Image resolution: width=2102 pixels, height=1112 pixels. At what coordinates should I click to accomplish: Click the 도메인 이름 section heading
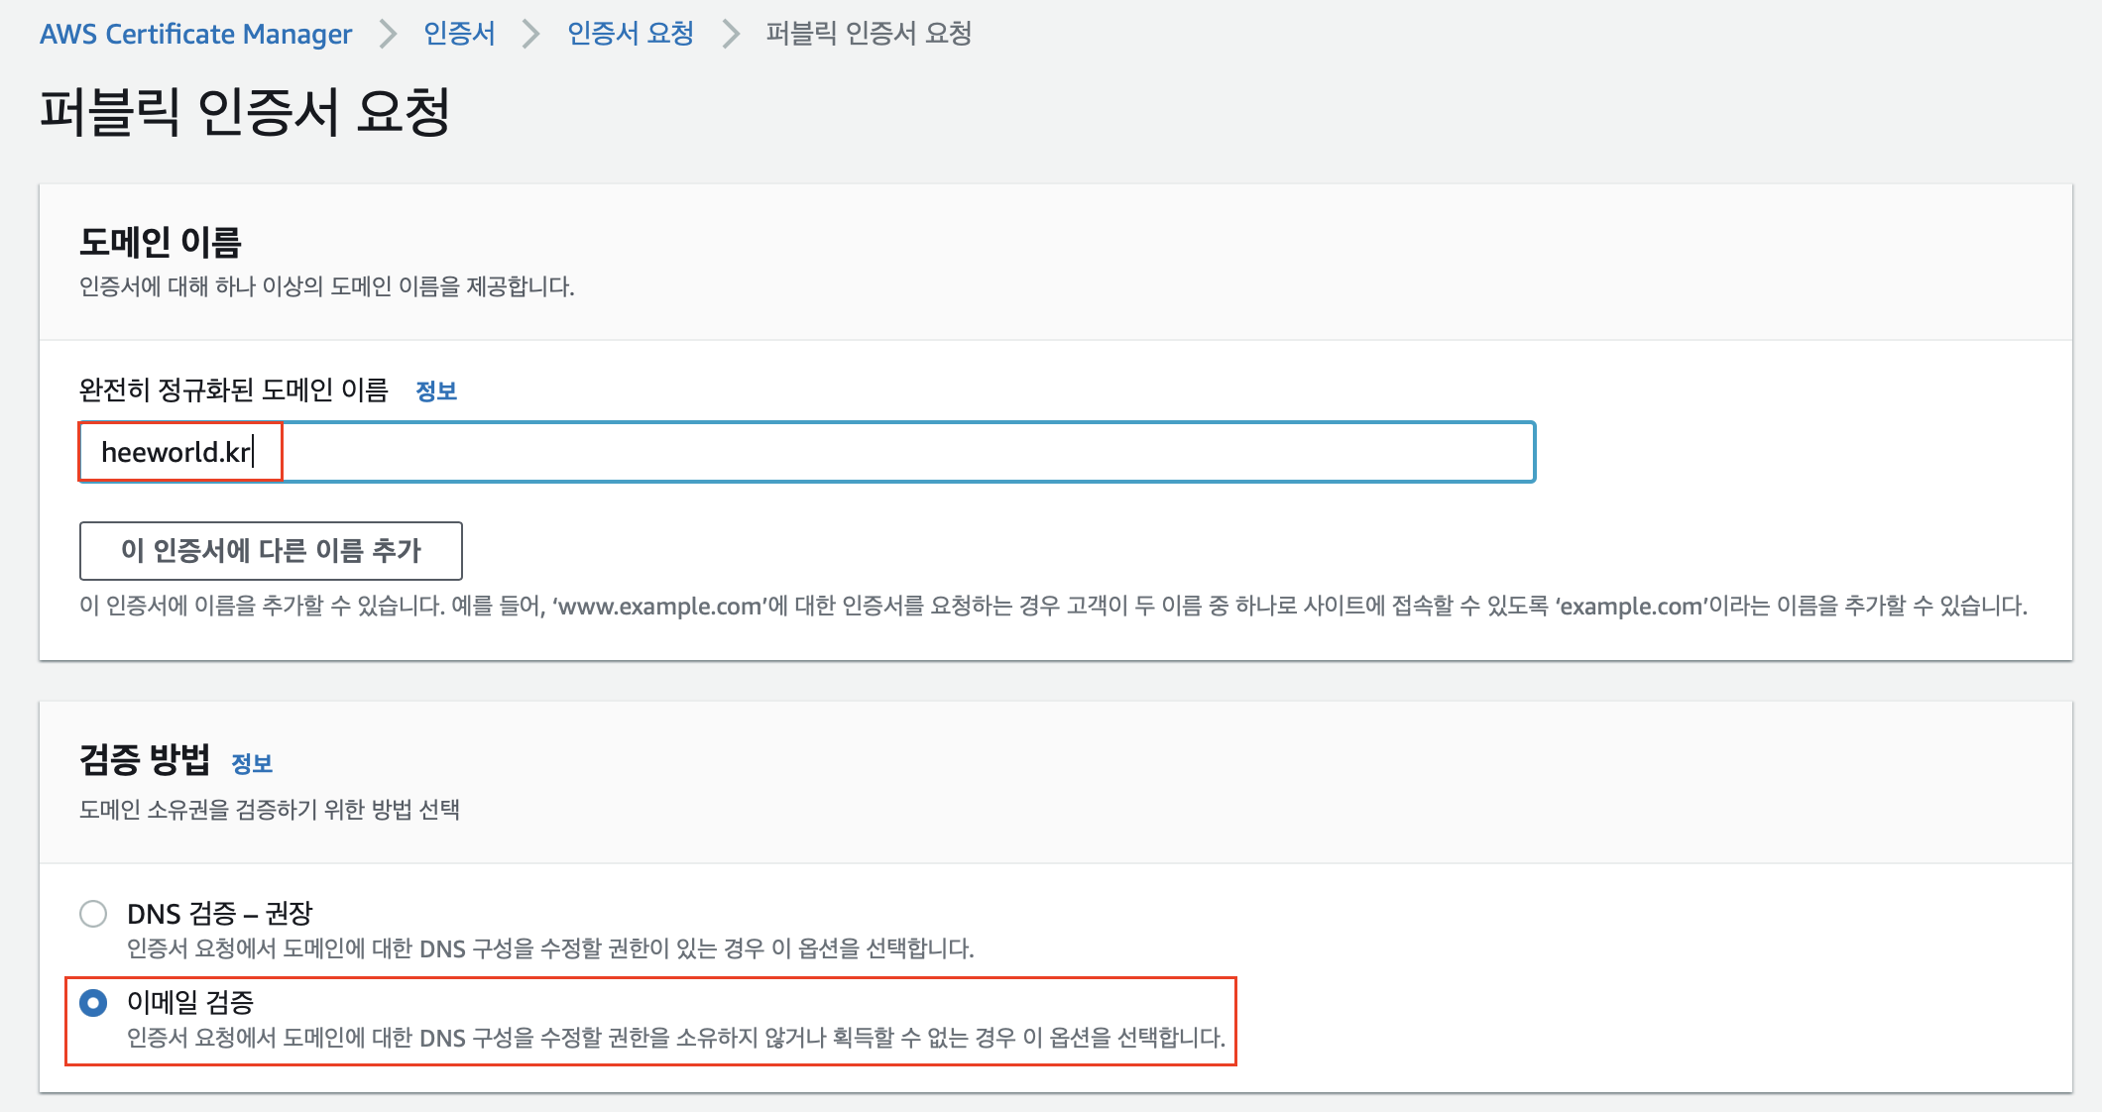click(161, 242)
